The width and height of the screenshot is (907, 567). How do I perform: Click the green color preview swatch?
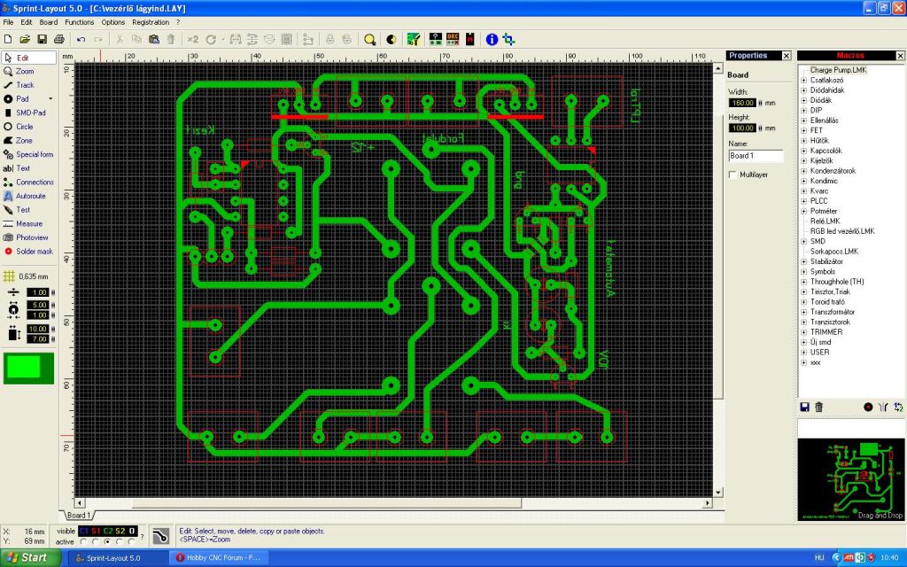28,368
